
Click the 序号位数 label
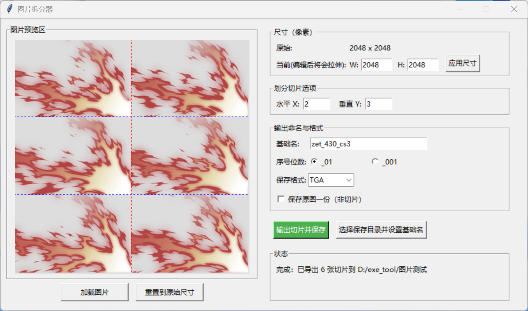coord(291,162)
